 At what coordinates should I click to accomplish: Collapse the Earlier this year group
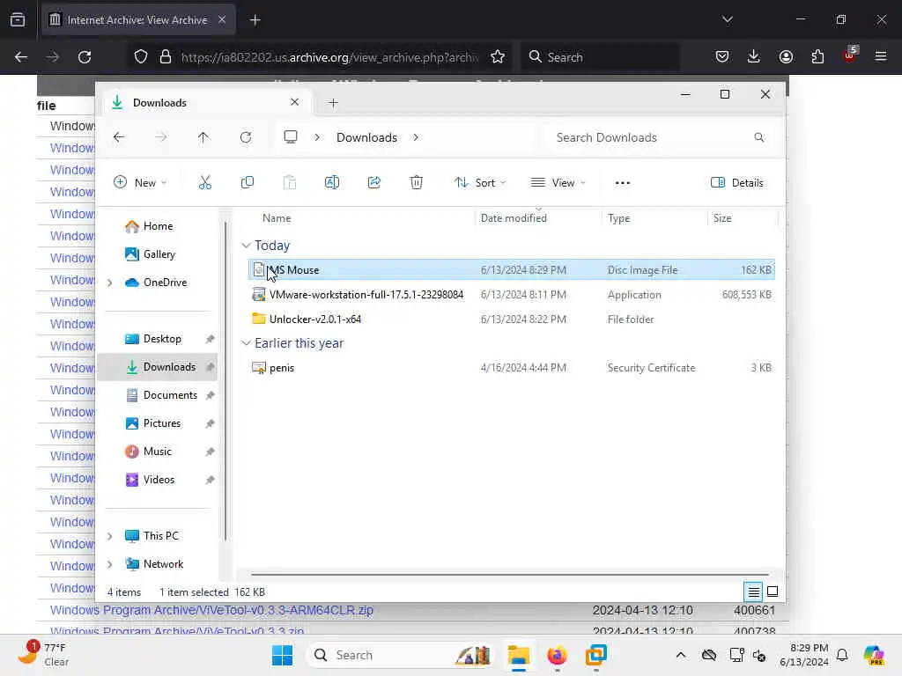coord(246,343)
